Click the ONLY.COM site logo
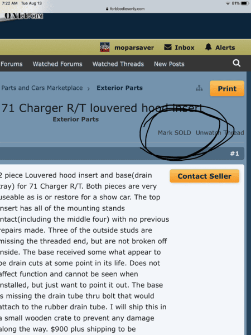 [23, 16]
